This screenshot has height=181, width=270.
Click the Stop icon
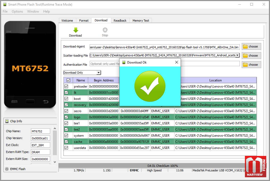[x=105, y=30]
